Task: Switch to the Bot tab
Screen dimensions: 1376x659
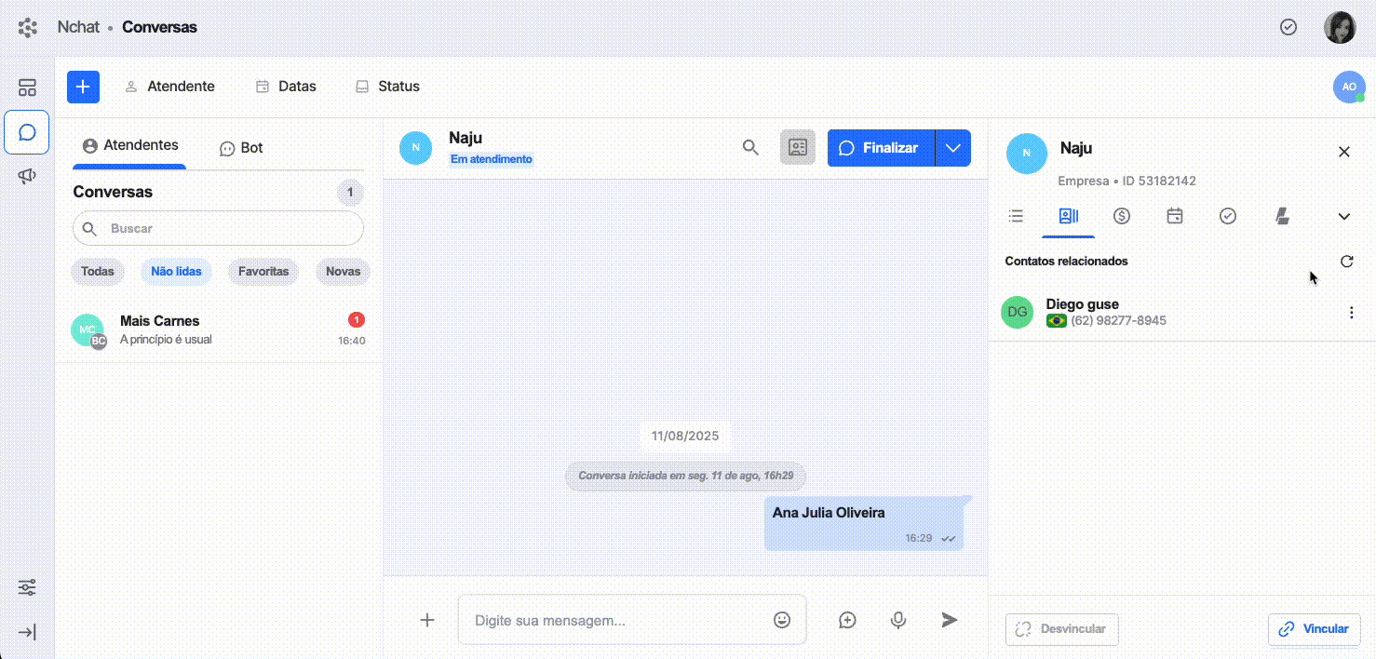Action: point(241,148)
